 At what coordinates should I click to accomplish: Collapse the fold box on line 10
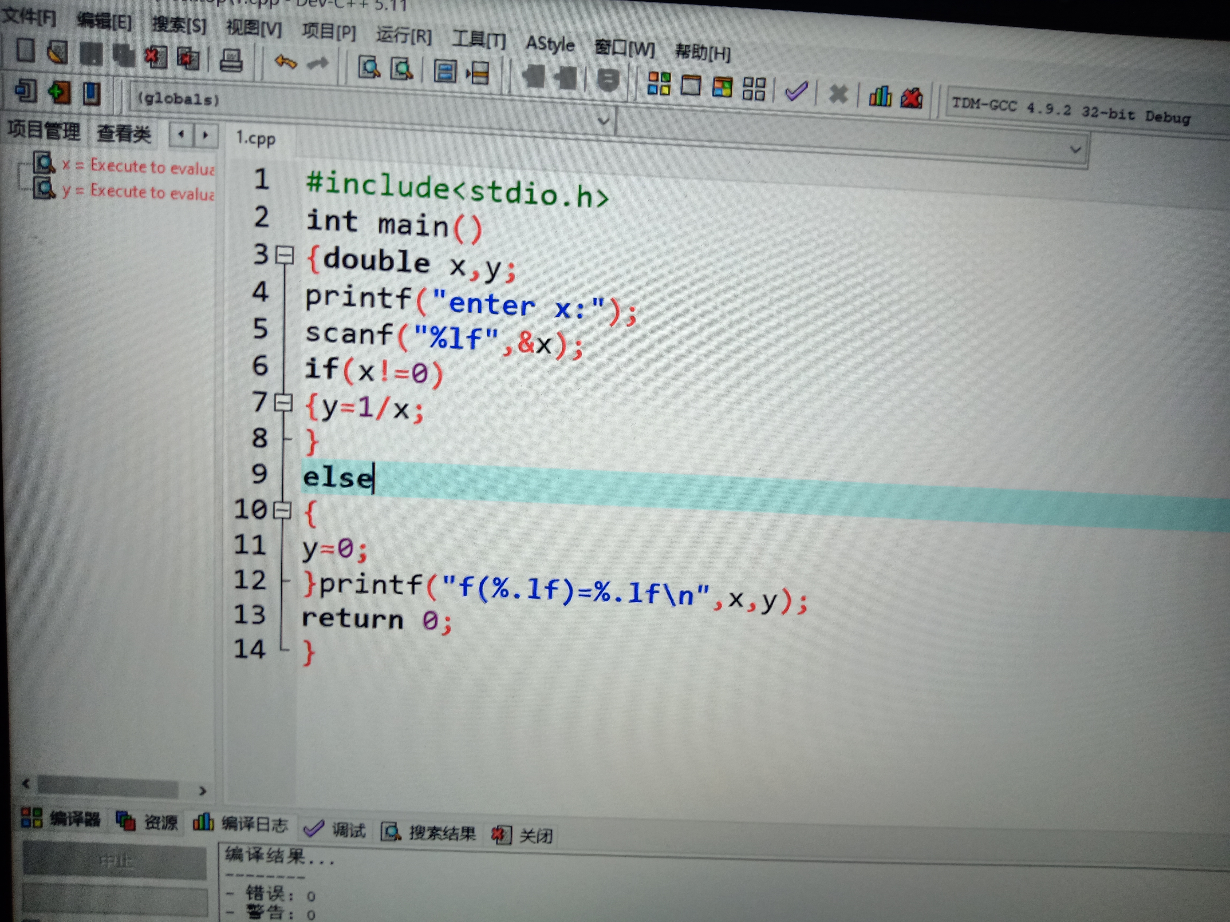[282, 510]
